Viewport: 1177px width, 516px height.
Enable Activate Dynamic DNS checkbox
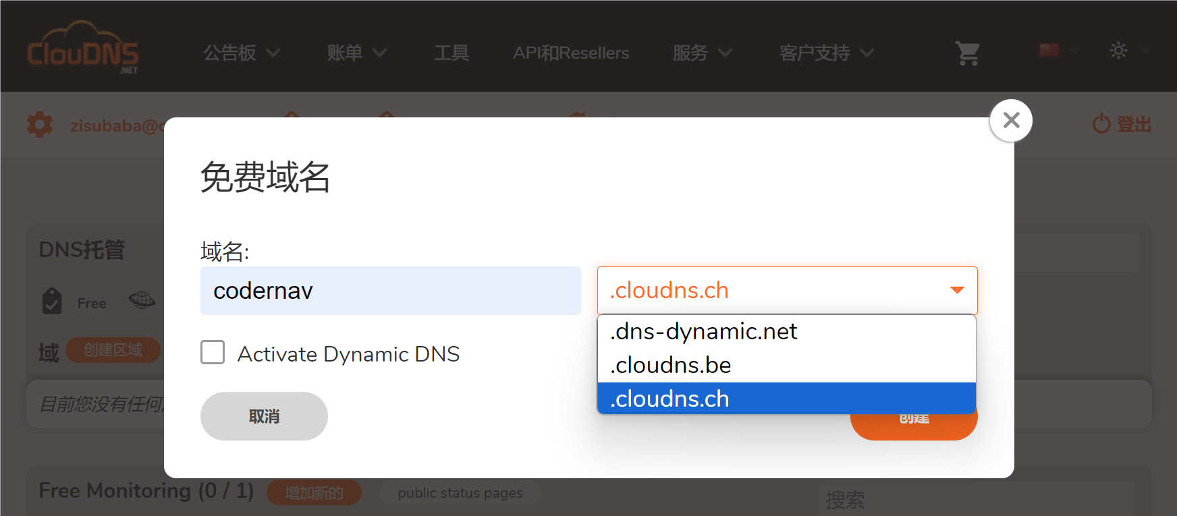[x=213, y=352]
